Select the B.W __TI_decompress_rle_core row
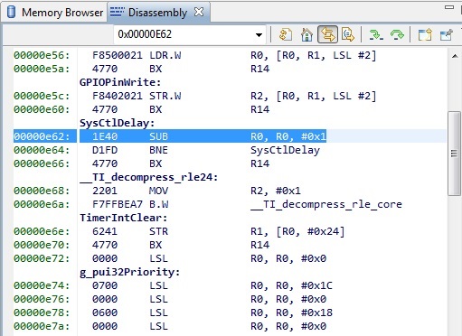The image size is (462, 336). tap(230, 204)
